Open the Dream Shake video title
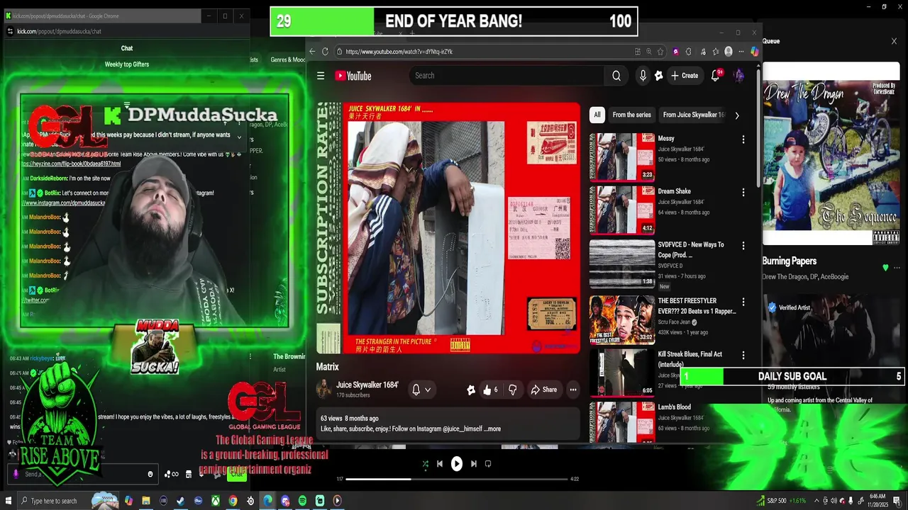Viewport: 908px width, 510px height. point(674,191)
